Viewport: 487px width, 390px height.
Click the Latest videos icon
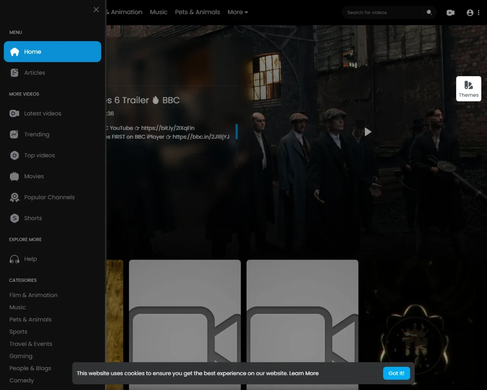[x=14, y=113]
